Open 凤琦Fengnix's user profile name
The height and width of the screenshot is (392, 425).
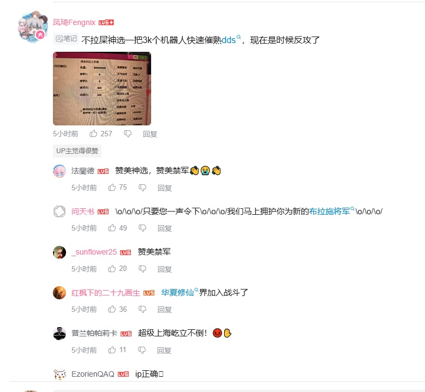click(74, 22)
